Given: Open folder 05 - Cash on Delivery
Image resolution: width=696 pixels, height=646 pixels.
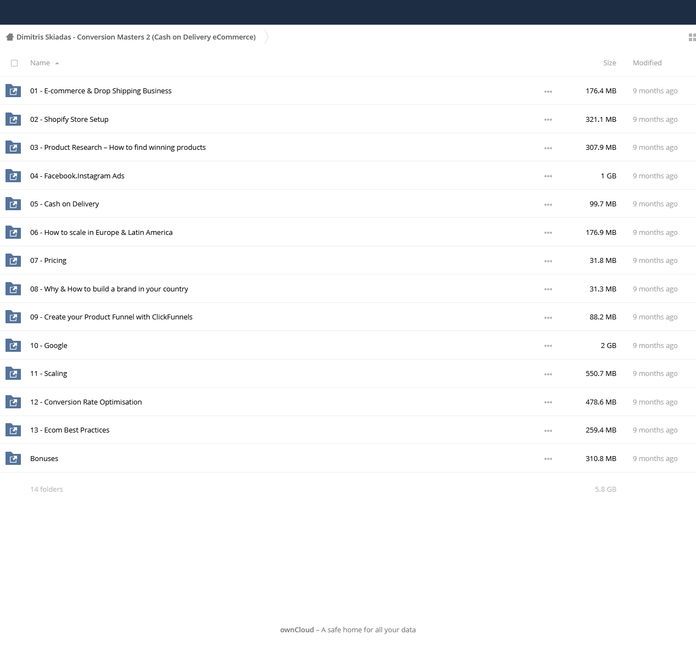Looking at the screenshot, I should (64, 204).
